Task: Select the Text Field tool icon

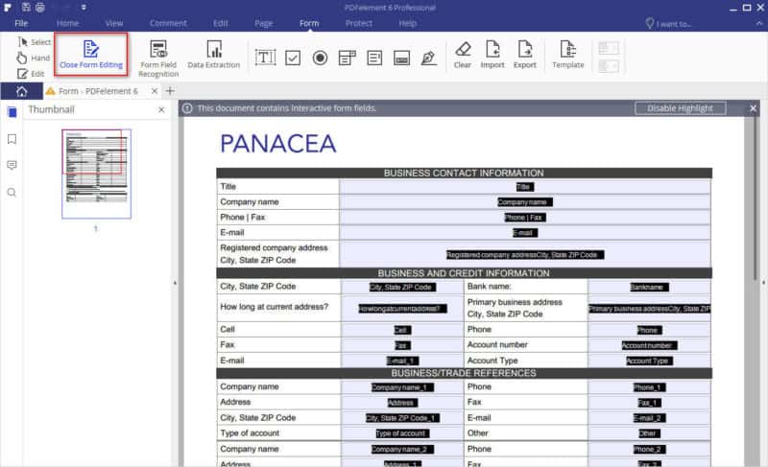Action: tap(265, 58)
